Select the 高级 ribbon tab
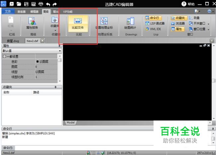216x155 pixels. click(x=46, y=12)
